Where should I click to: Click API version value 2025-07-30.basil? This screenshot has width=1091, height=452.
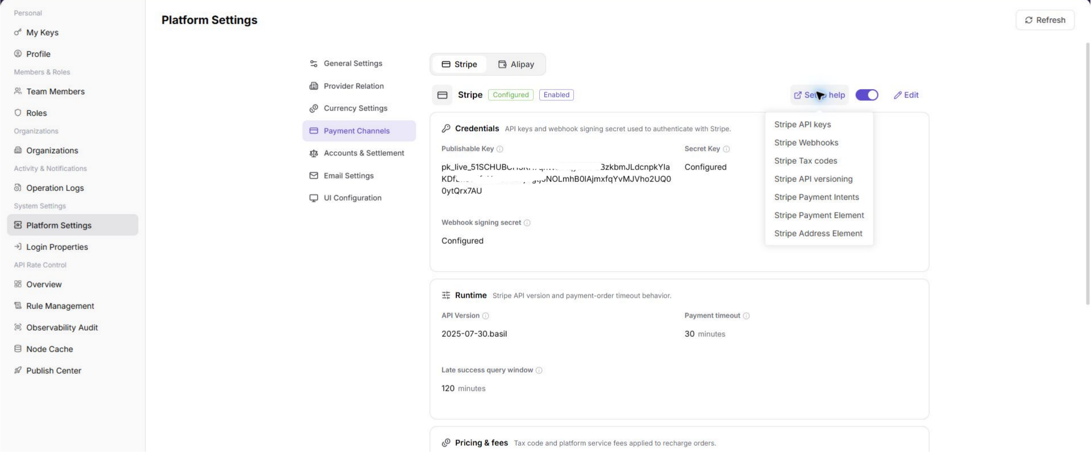point(474,334)
